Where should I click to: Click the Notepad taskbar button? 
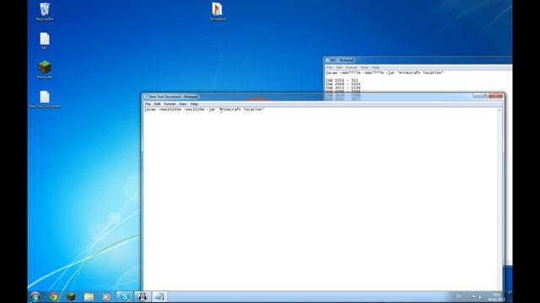coord(159,296)
